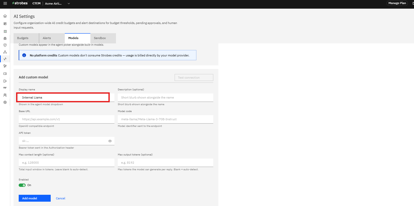414x206 pixels.
Task: Click the 'Shown in the agent model dropdown' hint
Action: click(41, 104)
